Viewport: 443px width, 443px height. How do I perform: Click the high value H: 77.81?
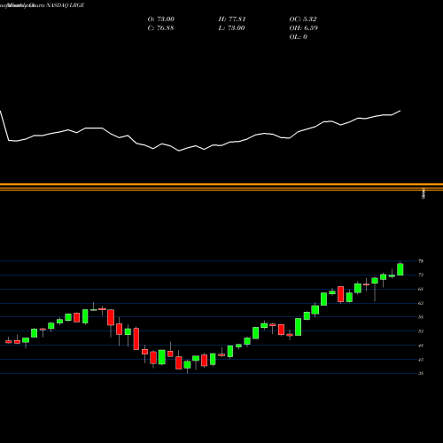click(x=232, y=19)
